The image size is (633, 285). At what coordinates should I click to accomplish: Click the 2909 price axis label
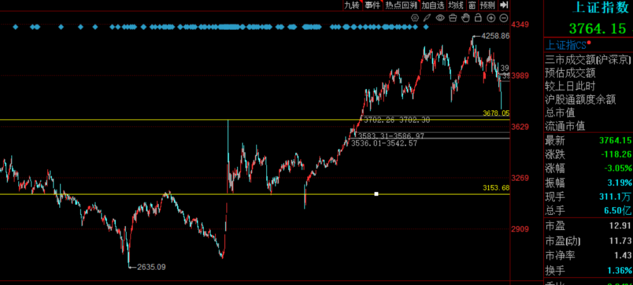[x=520, y=229]
